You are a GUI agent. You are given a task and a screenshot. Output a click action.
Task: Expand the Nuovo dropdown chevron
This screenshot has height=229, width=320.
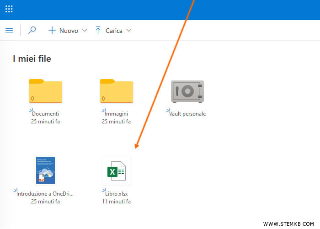click(x=84, y=31)
